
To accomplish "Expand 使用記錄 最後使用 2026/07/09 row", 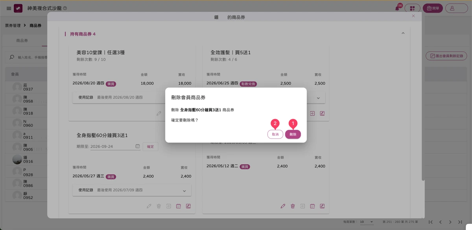I will [132, 190].
